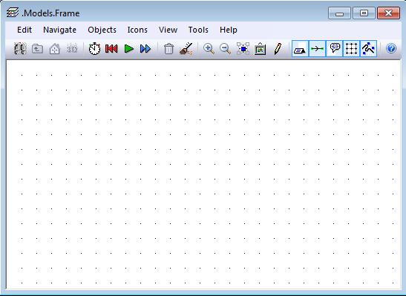This screenshot has width=406, height=296.
Task: Click the zoom out magnifier
Action: click(226, 49)
